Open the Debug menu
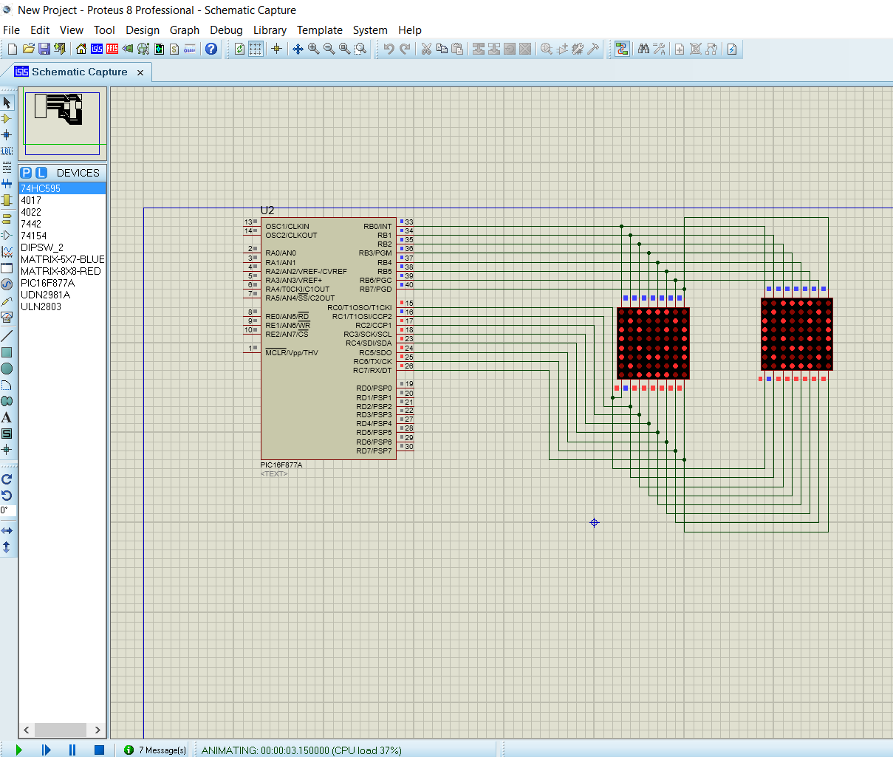The width and height of the screenshot is (893, 757). [x=226, y=30]
